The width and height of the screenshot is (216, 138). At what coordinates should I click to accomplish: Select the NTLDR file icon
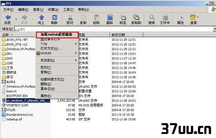(4, 110)
